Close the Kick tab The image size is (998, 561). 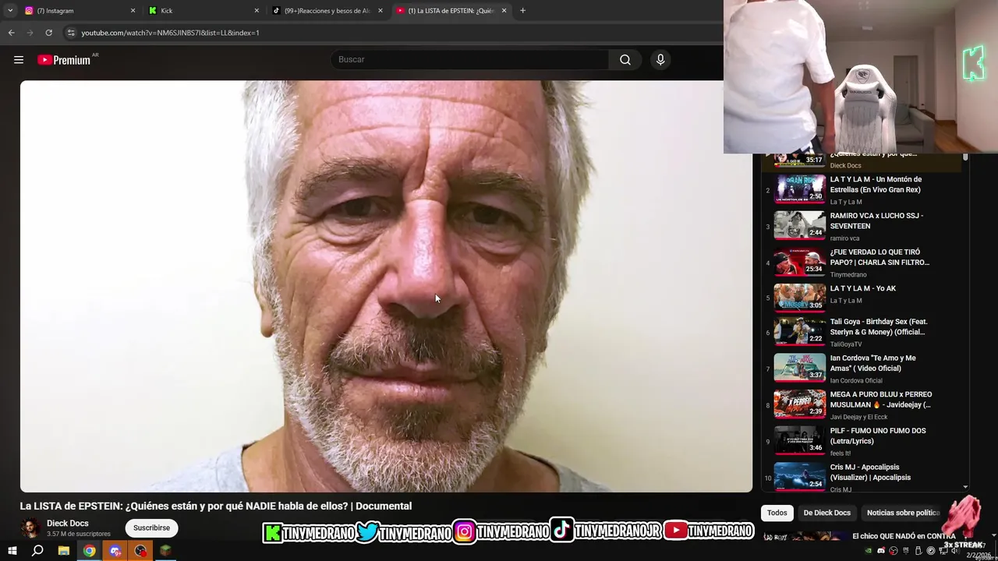(257, 11)
